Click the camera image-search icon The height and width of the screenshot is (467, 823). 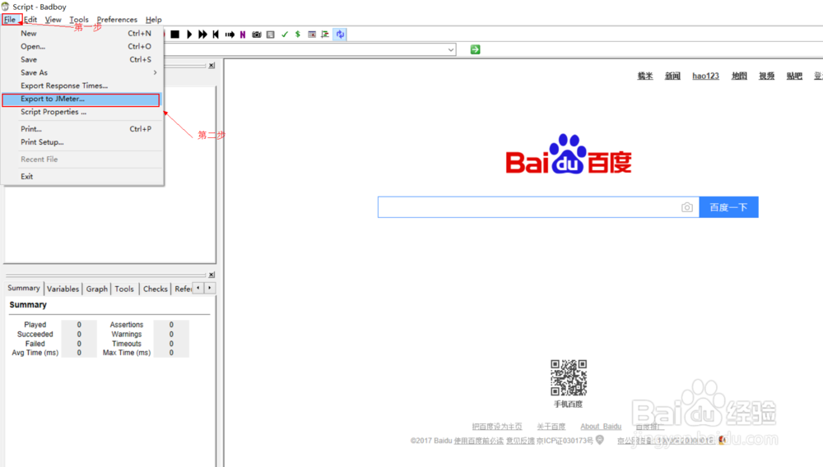(x=687, y=207)
